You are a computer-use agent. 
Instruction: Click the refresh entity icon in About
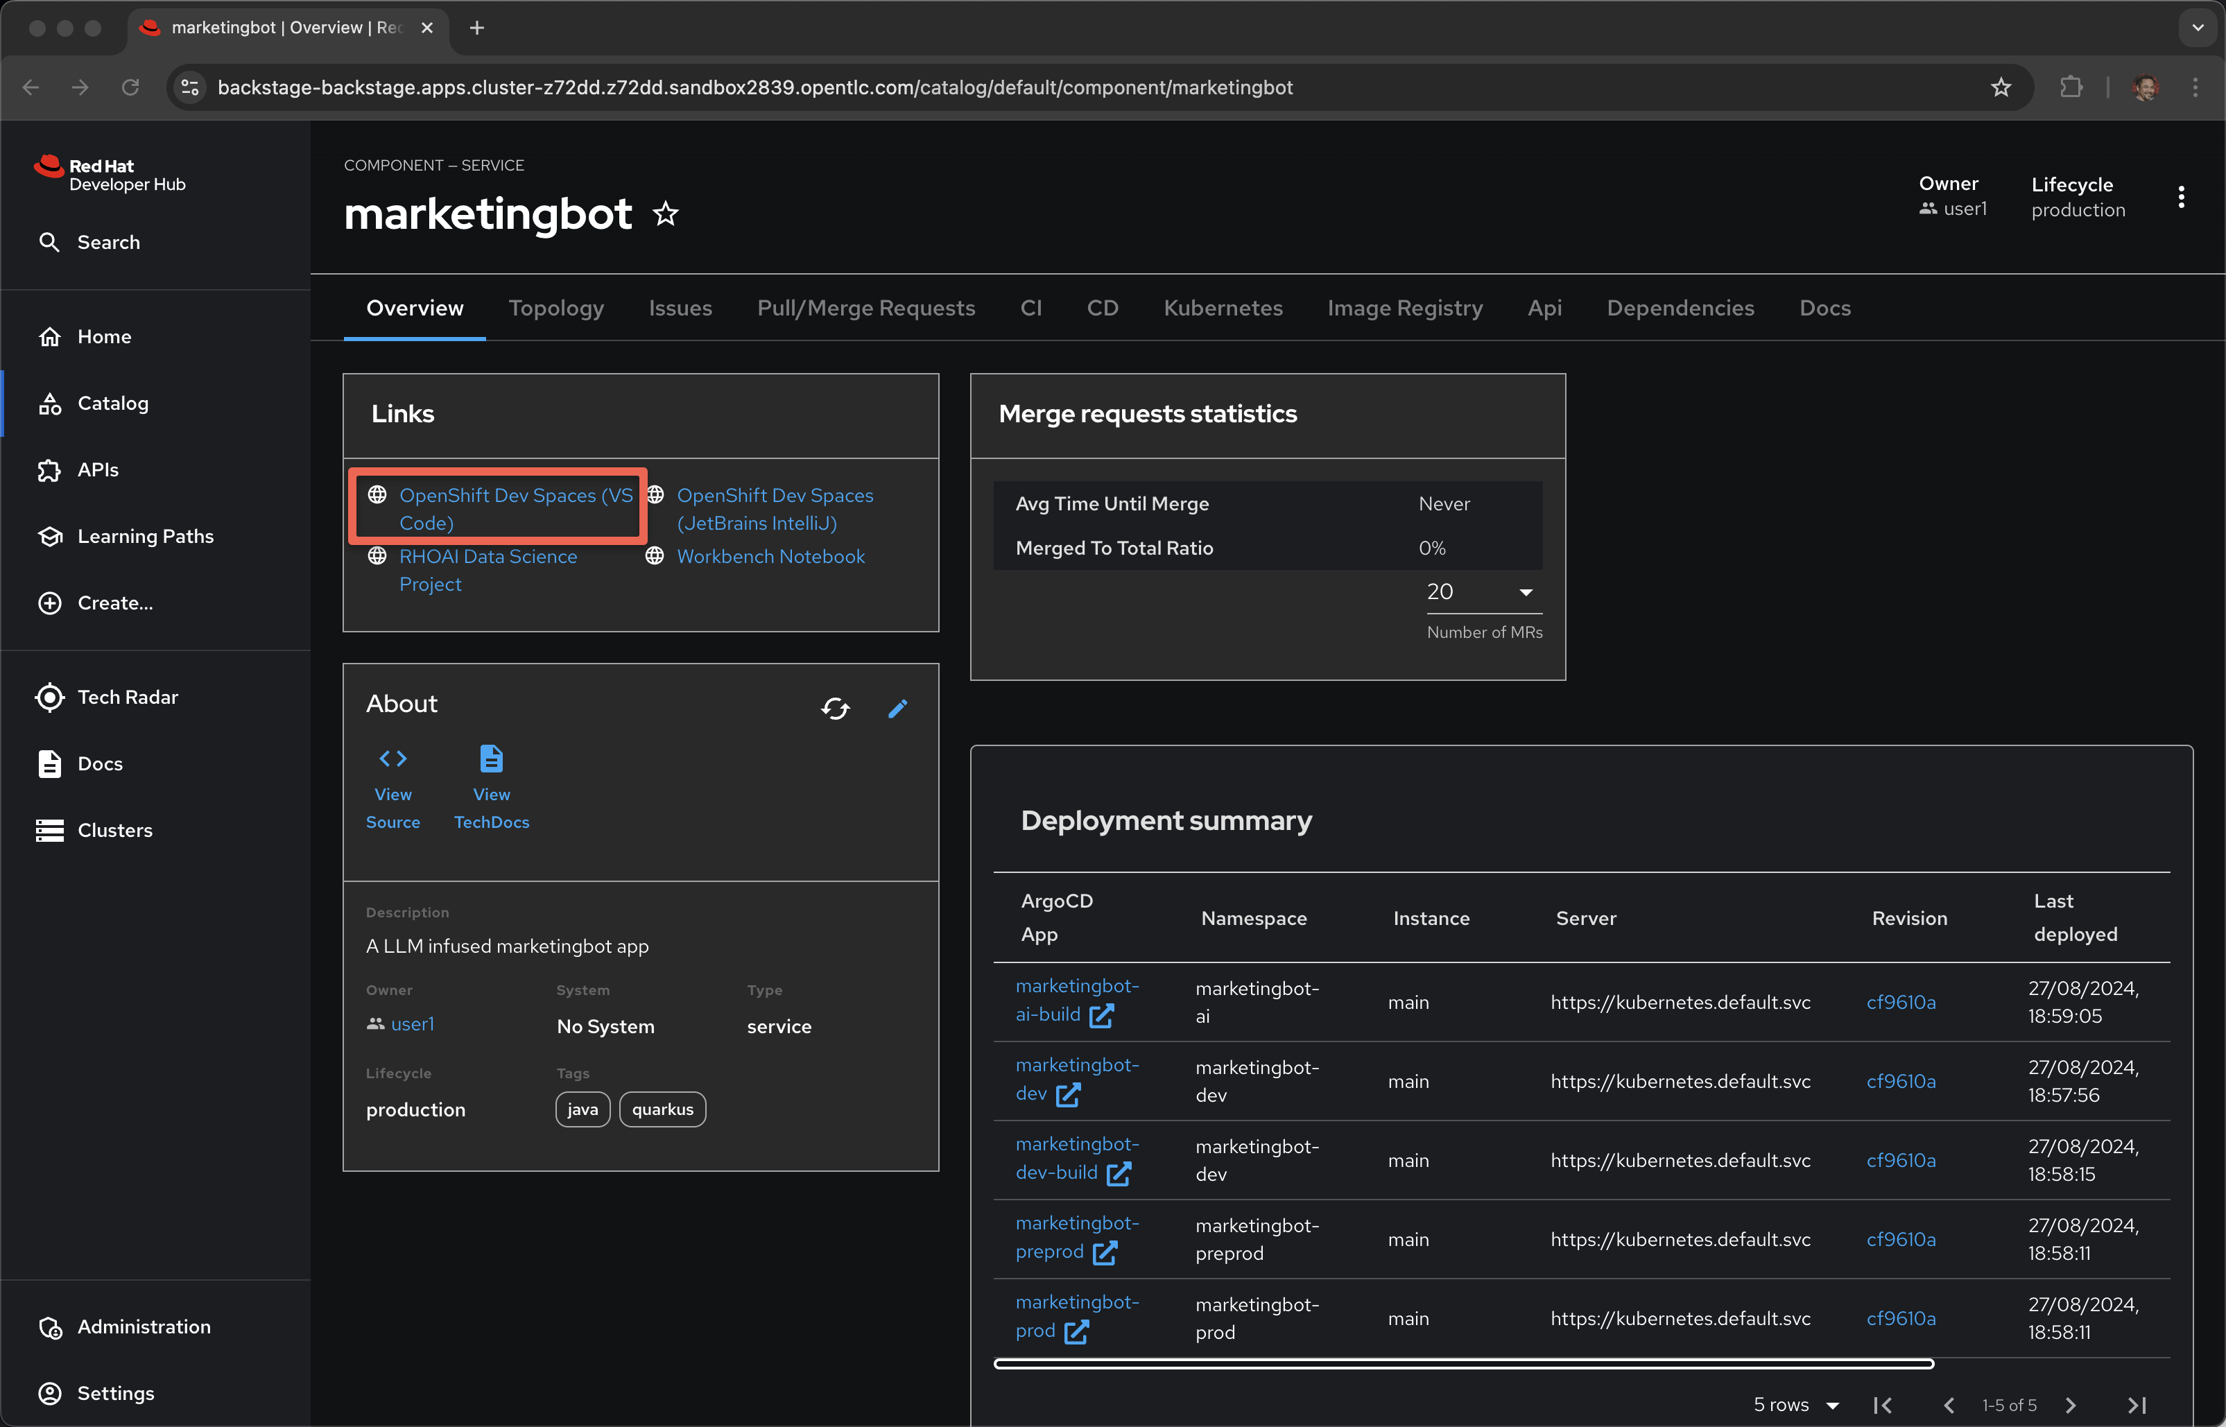(x=835, y=709)
